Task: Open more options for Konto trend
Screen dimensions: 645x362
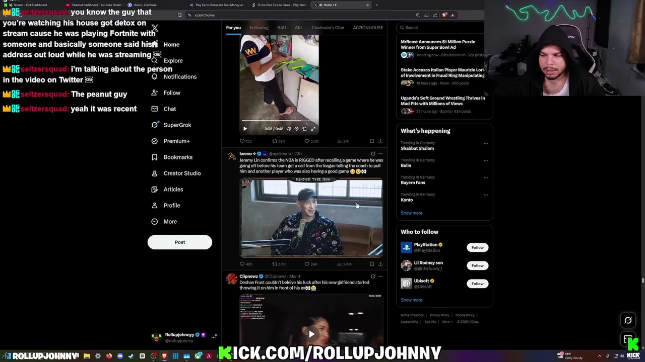Action: point(486,195)
